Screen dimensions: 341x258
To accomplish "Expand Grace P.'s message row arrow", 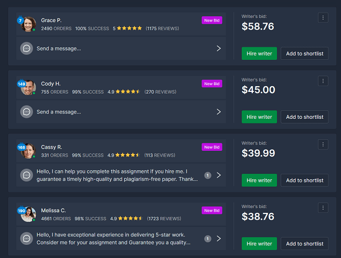I will click(x=219, y=48).
